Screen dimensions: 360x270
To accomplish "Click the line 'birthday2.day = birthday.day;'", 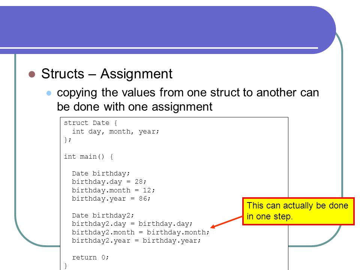I will point(132,224).
